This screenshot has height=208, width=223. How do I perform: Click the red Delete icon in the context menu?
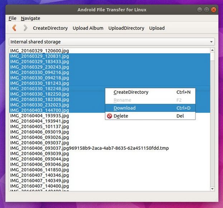(x=109, y=116)
